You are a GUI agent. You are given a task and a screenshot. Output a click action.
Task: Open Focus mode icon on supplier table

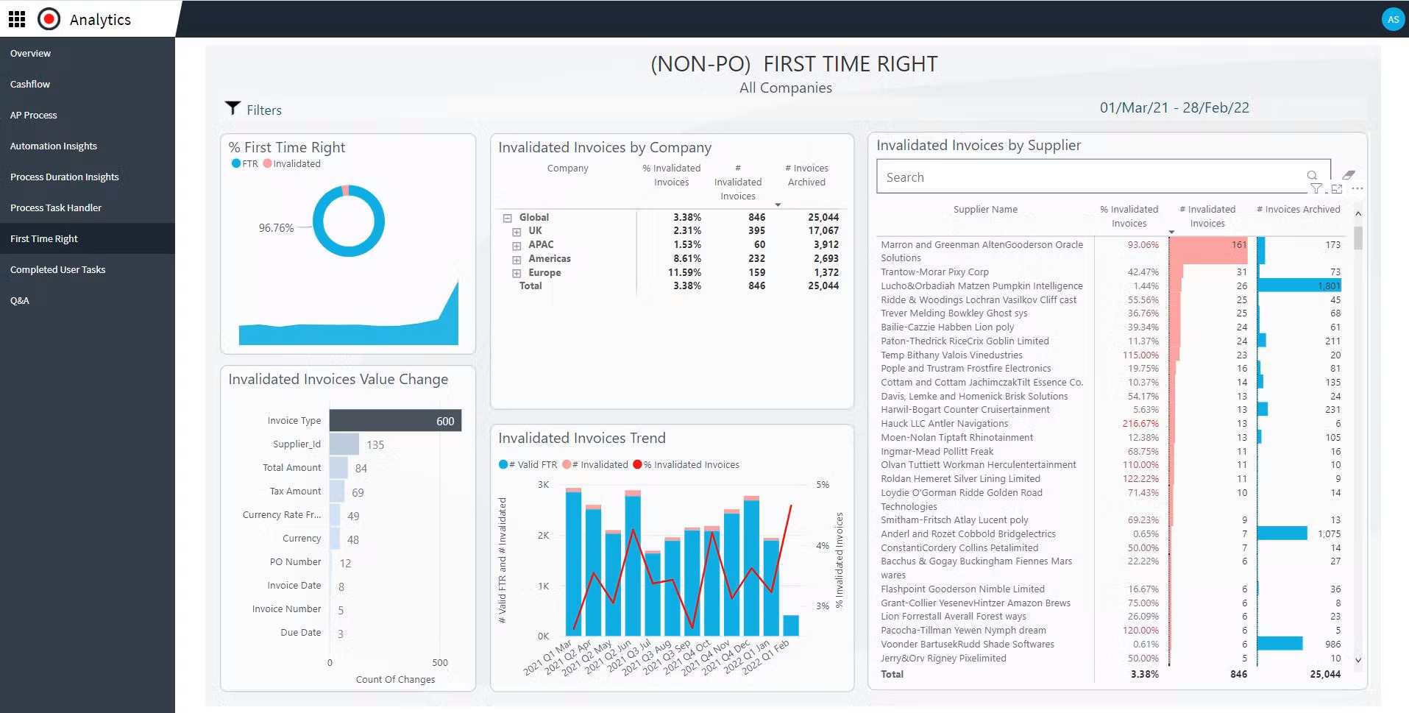1337,189
